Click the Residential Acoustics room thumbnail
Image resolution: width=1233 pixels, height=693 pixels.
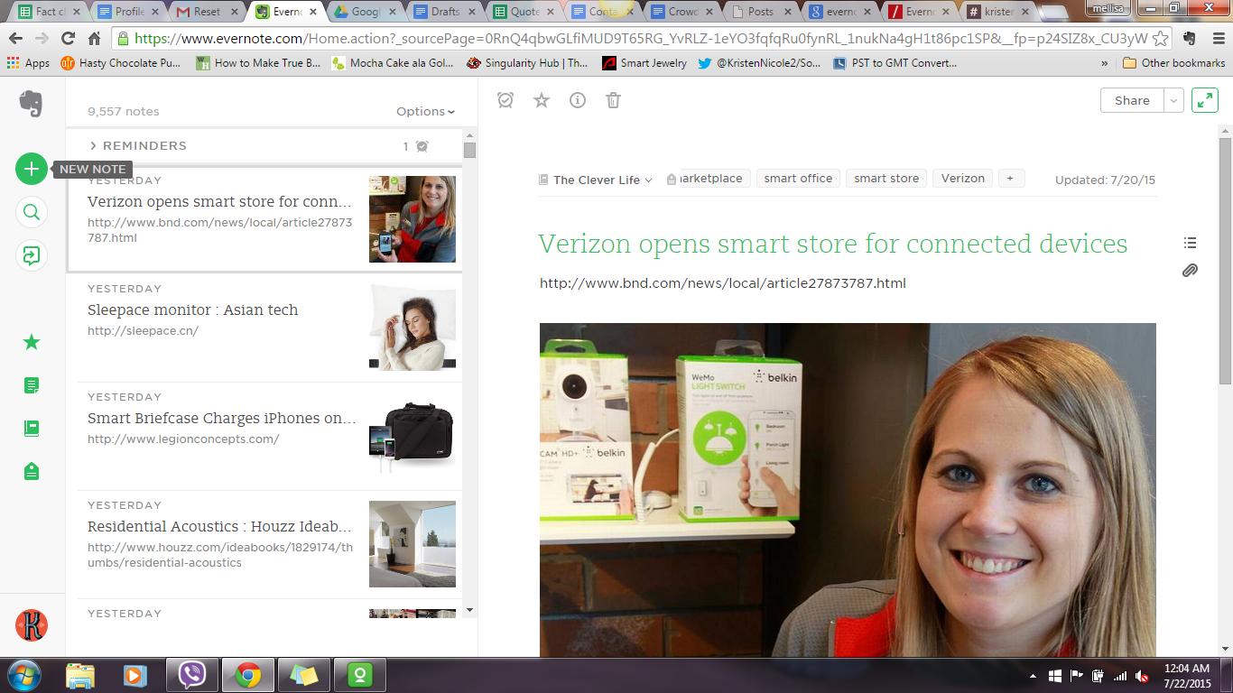(x=413, y=543)
